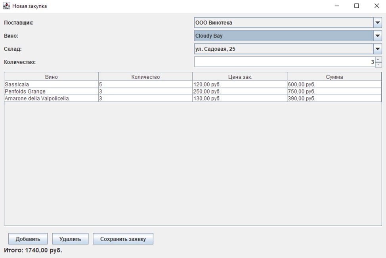The width and height of the screenshot is (386, 258).
Task: Click the Вино column header
Action: (x=51, y=77)
